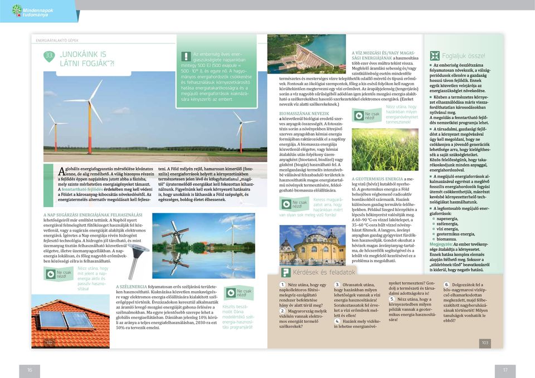Click the solar panels on roof photo
The image size is (535, 378).
coord(71,321)
